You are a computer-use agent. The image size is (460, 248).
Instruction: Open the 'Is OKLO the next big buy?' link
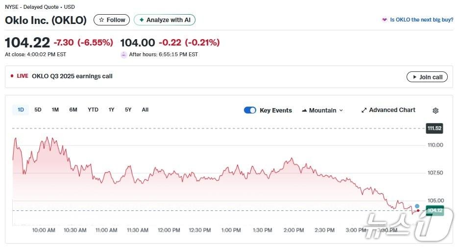coord(421,20)
